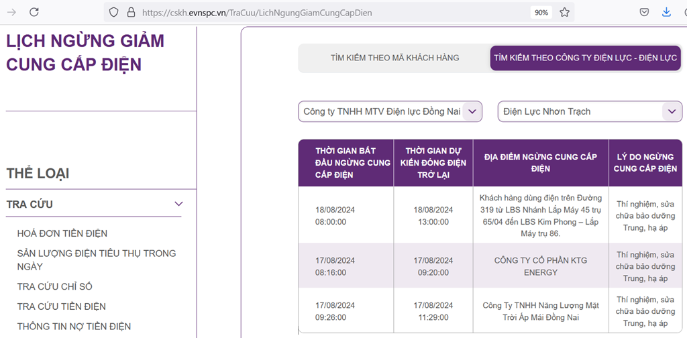Click the reason cell in the KTG Energy row
The height and width of the screenshot is (338, 687).
coord(645,266)
